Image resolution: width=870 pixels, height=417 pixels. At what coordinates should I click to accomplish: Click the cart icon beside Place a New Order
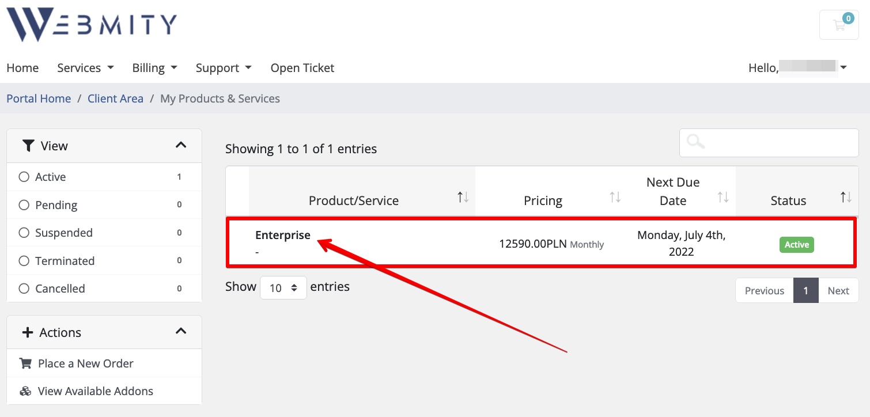(25, 363)
